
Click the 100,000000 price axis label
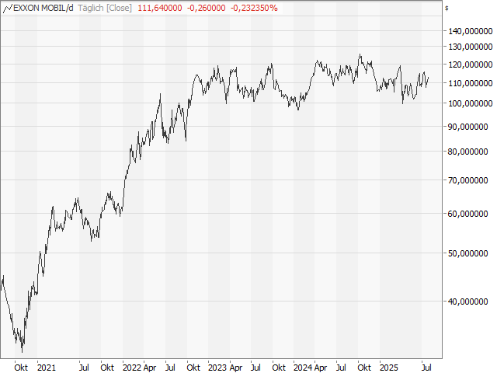point(471,103)
